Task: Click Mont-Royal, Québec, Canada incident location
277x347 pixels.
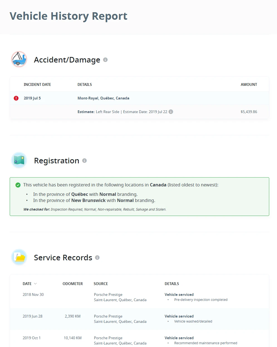Action: pos(103,98)
